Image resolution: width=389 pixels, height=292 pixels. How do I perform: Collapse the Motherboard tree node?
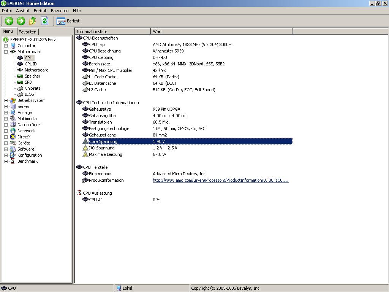6,52
